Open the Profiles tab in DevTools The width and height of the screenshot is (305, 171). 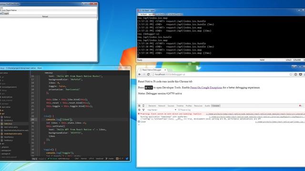(x=189, y=105)
